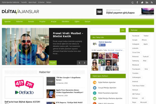Open Ajans Kayıt top link
This screenshot has width=156, height=104.
click(x=32, y=2)
